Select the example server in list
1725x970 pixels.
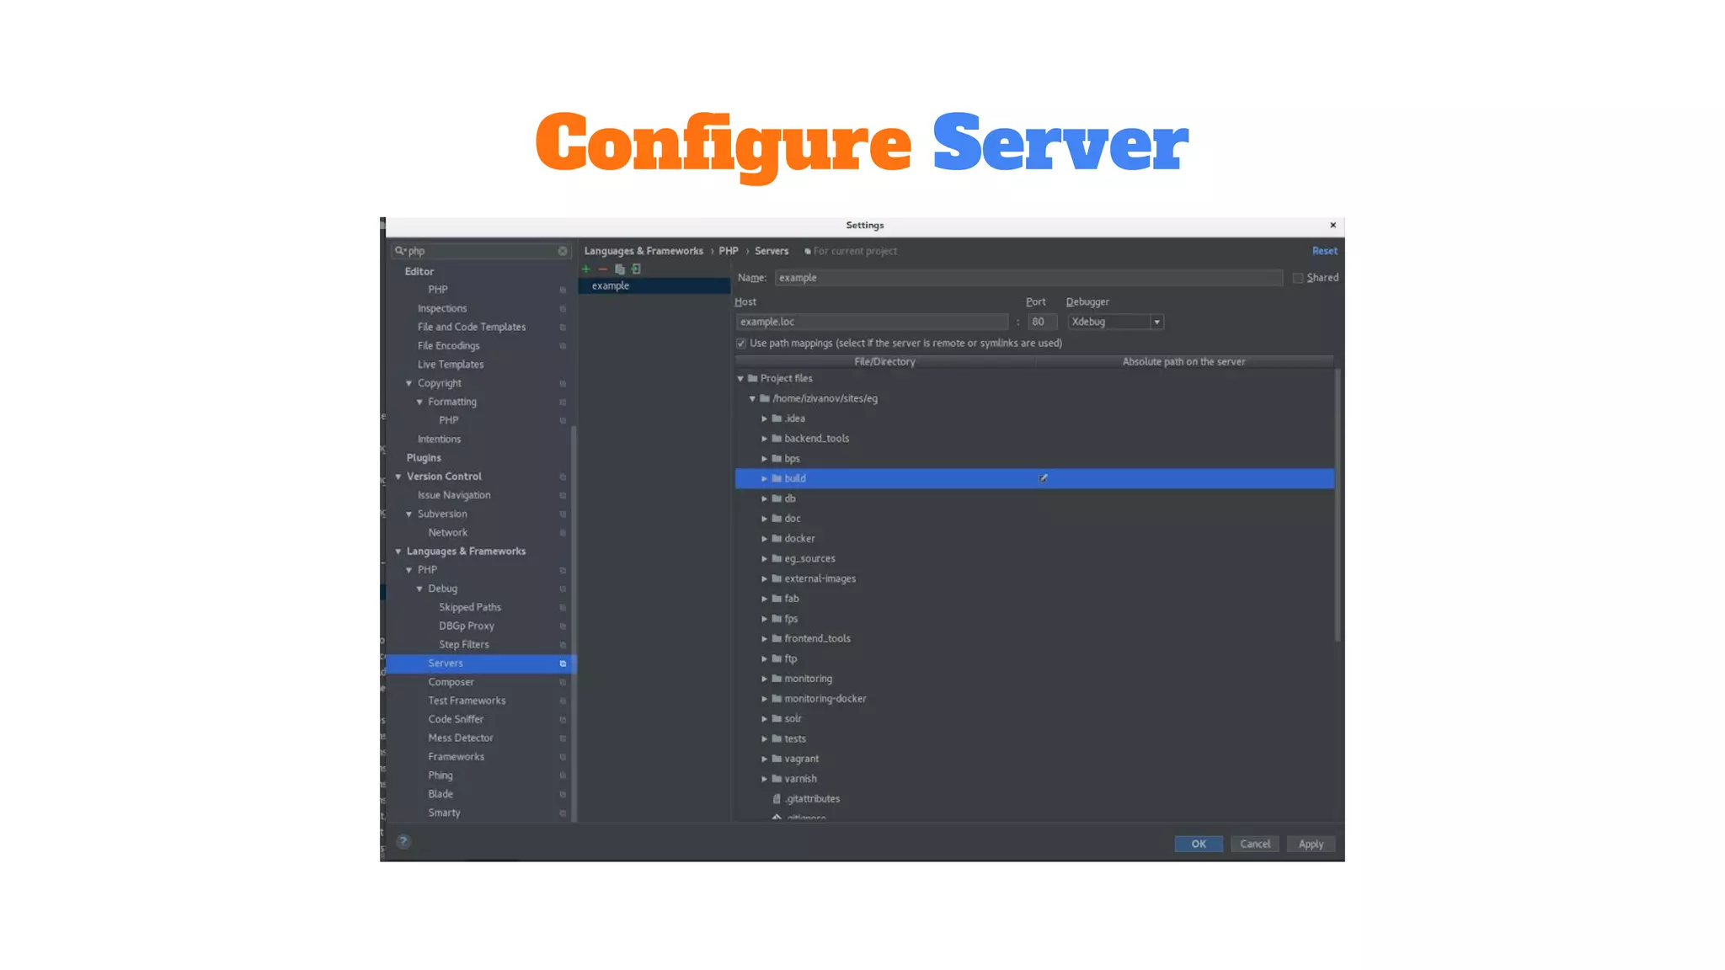click(x=654, y=286)
